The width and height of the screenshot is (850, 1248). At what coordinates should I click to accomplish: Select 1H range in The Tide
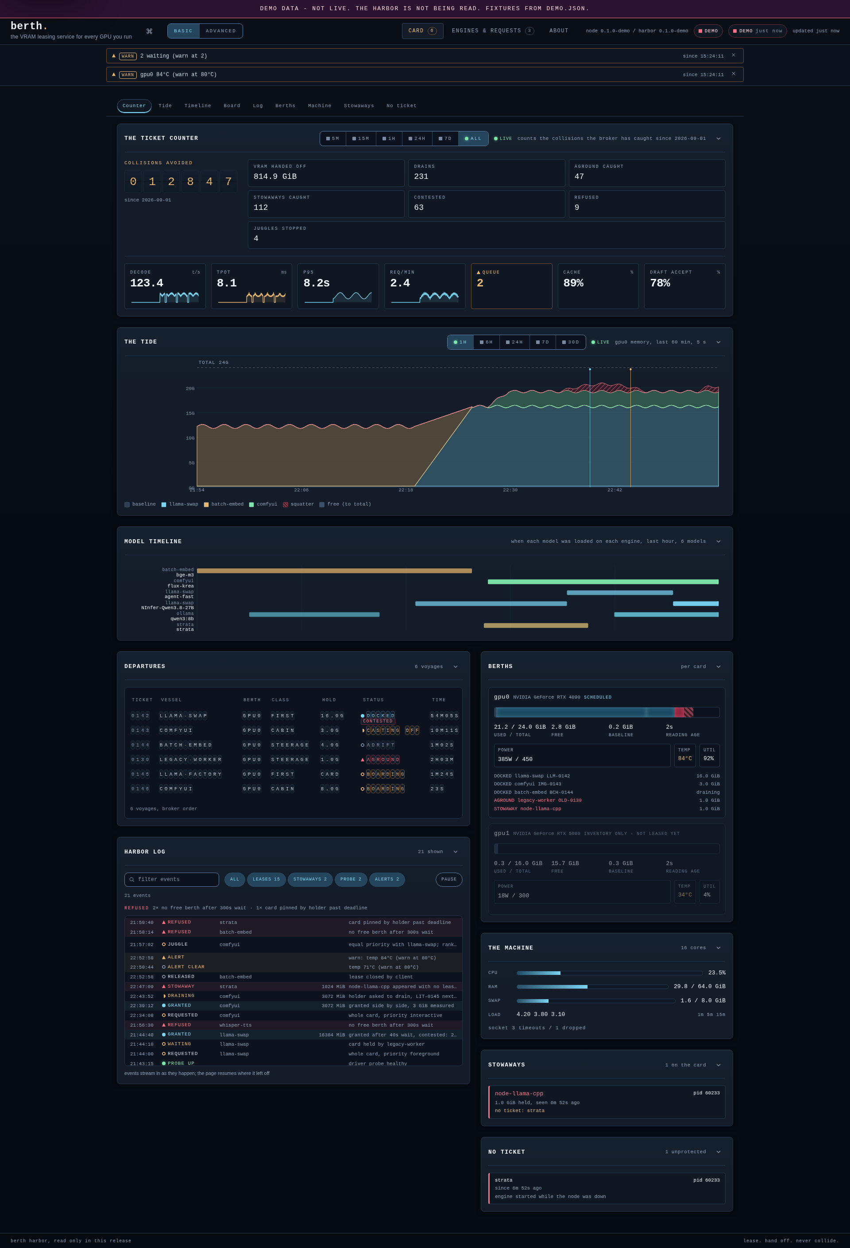(460, 342)
